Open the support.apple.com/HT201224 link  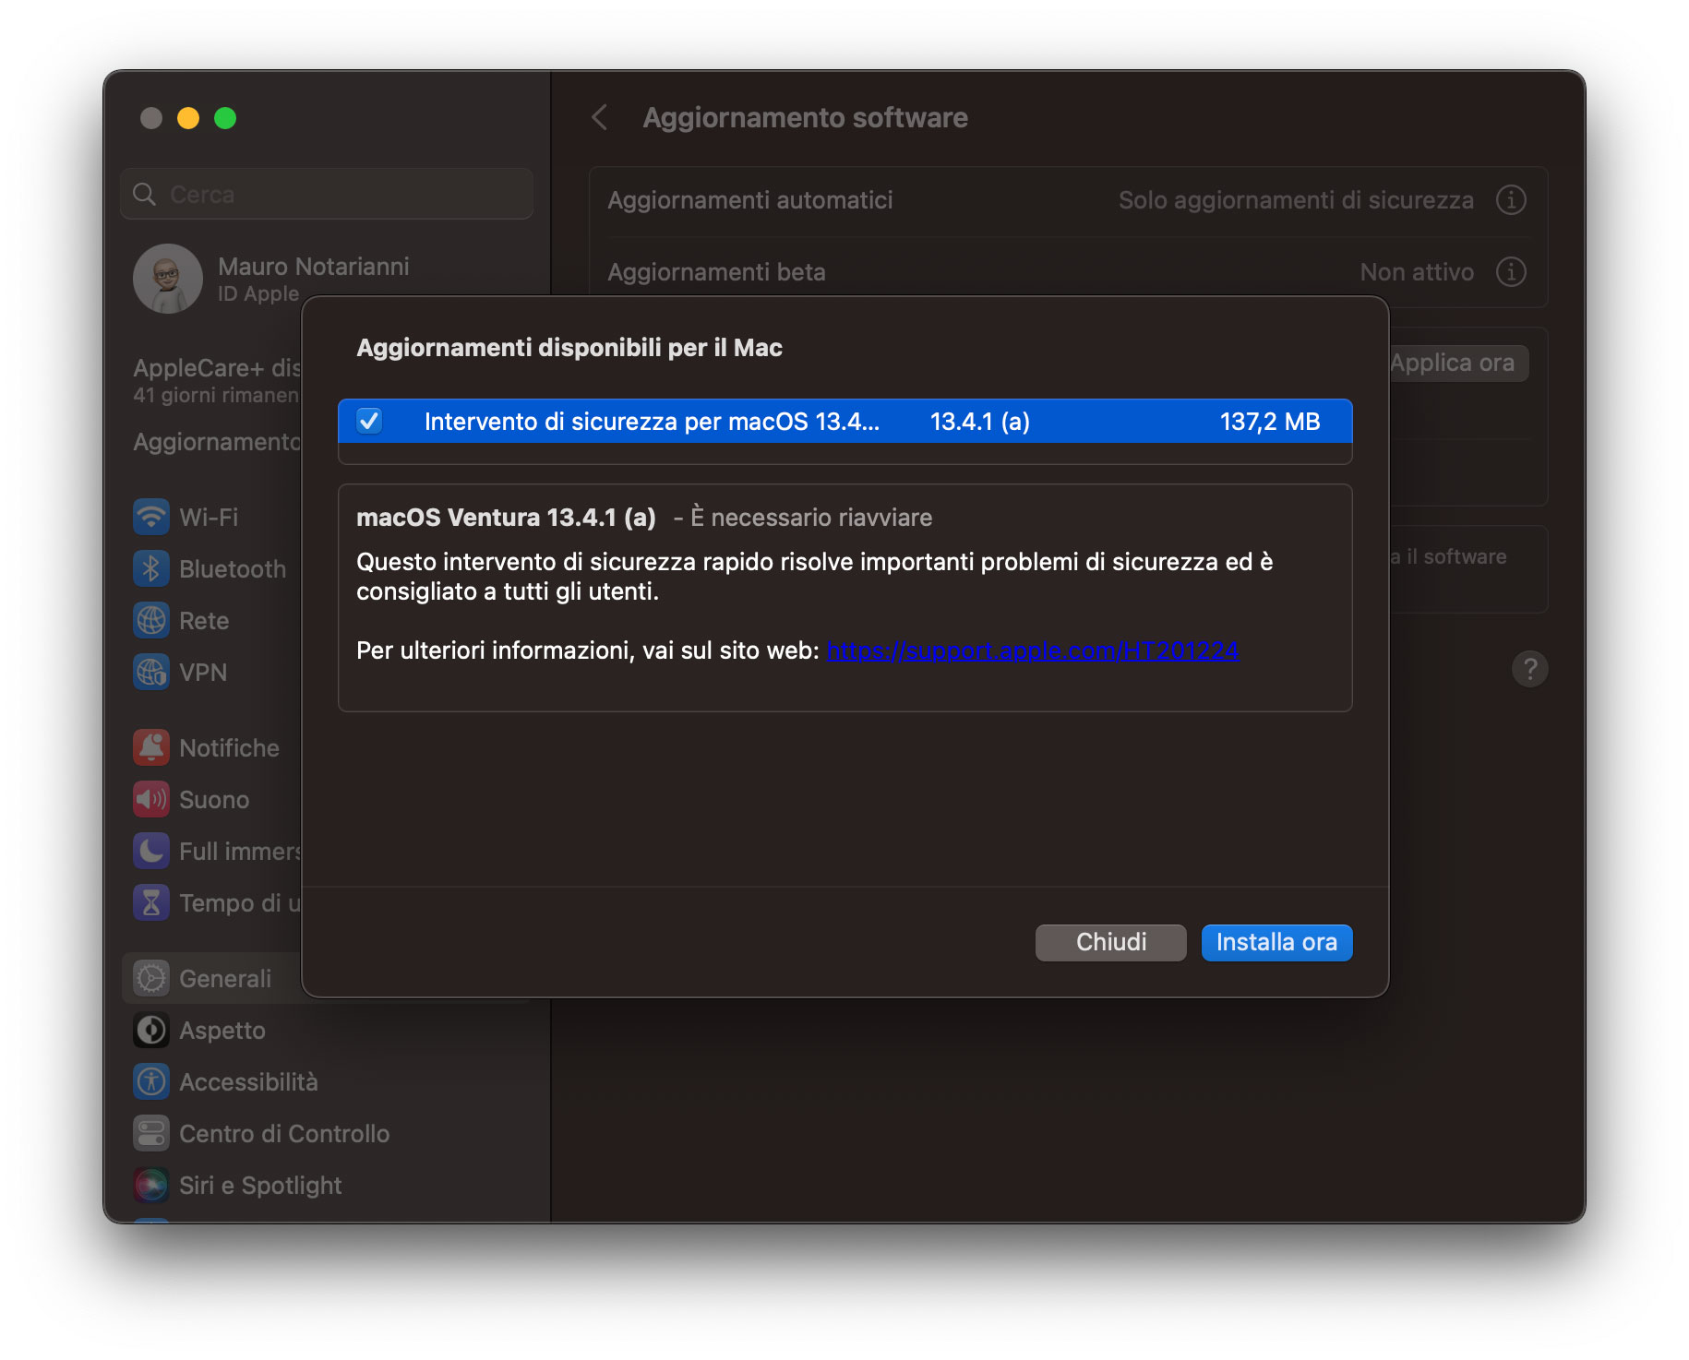(1032, 650)
